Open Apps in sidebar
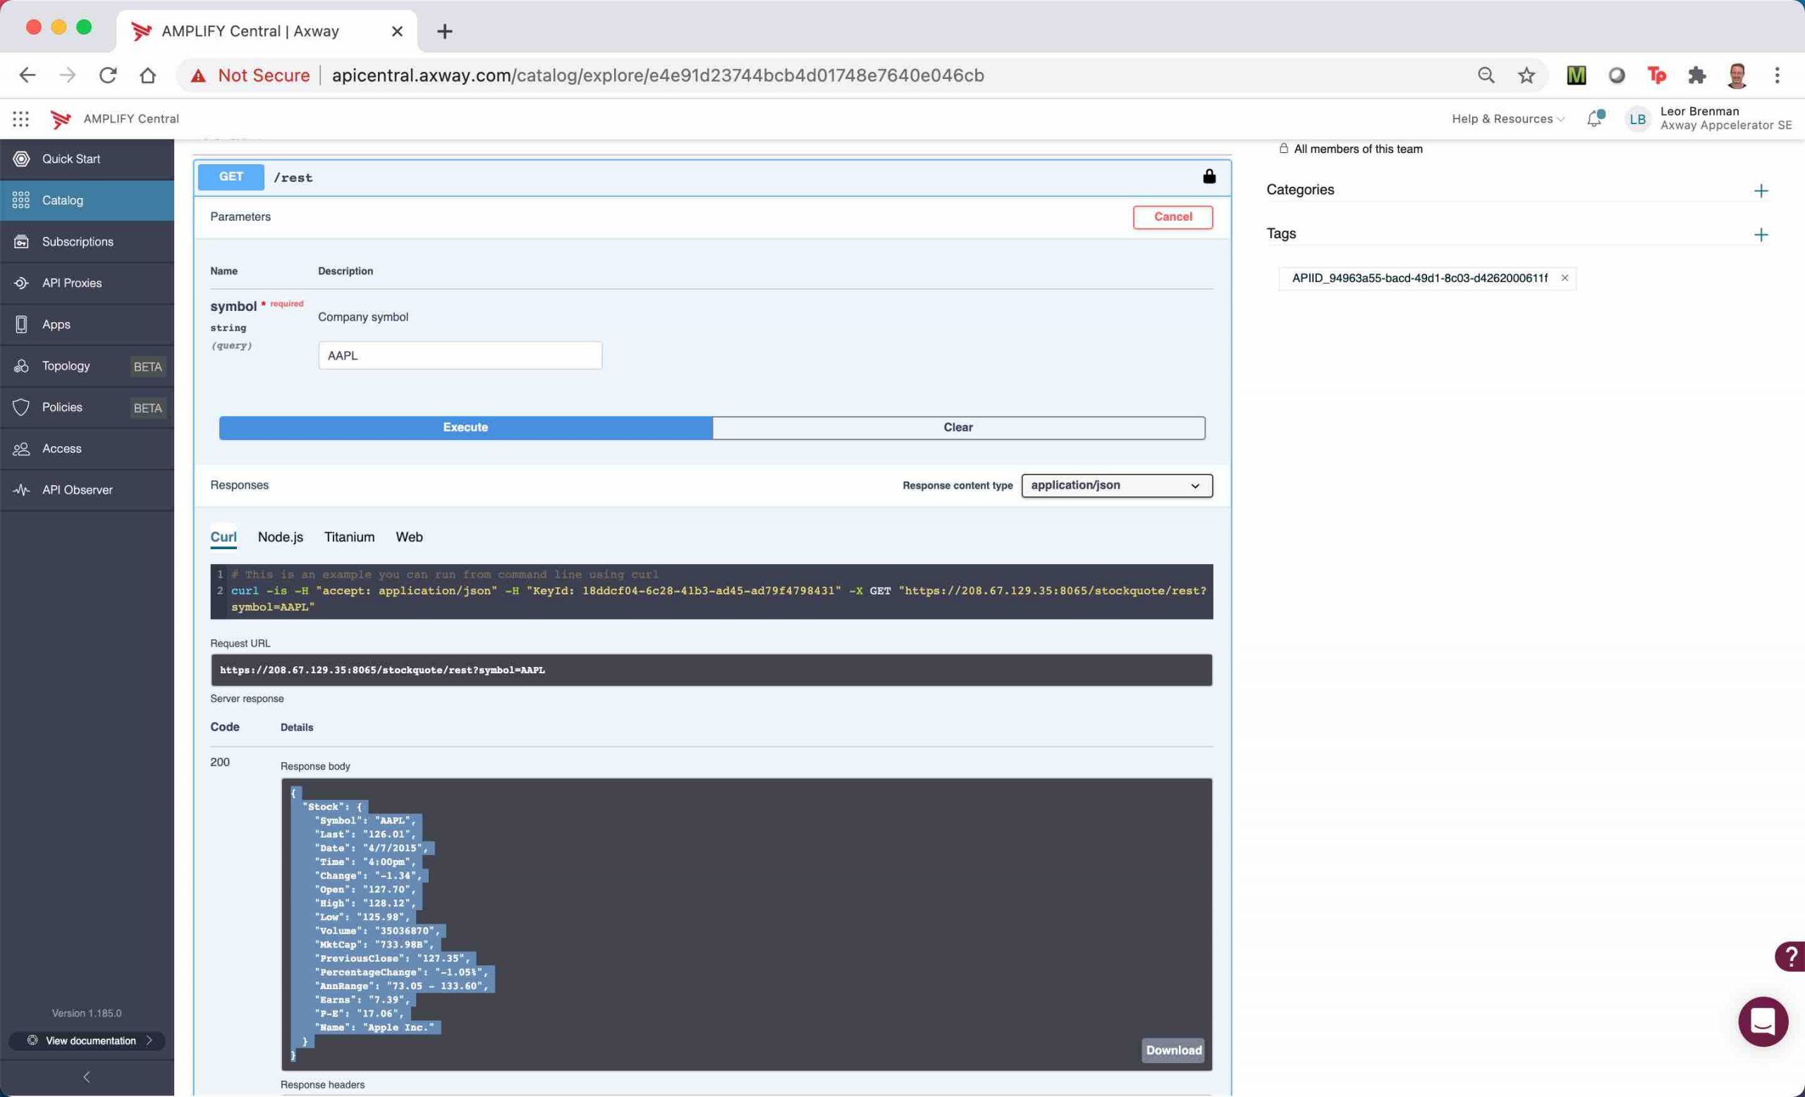1805x1097 pixels. 87,324
